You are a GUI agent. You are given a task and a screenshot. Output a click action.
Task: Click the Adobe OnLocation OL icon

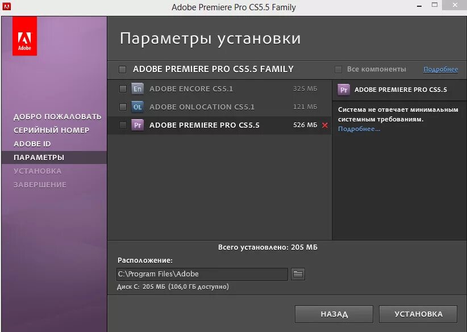137,107
